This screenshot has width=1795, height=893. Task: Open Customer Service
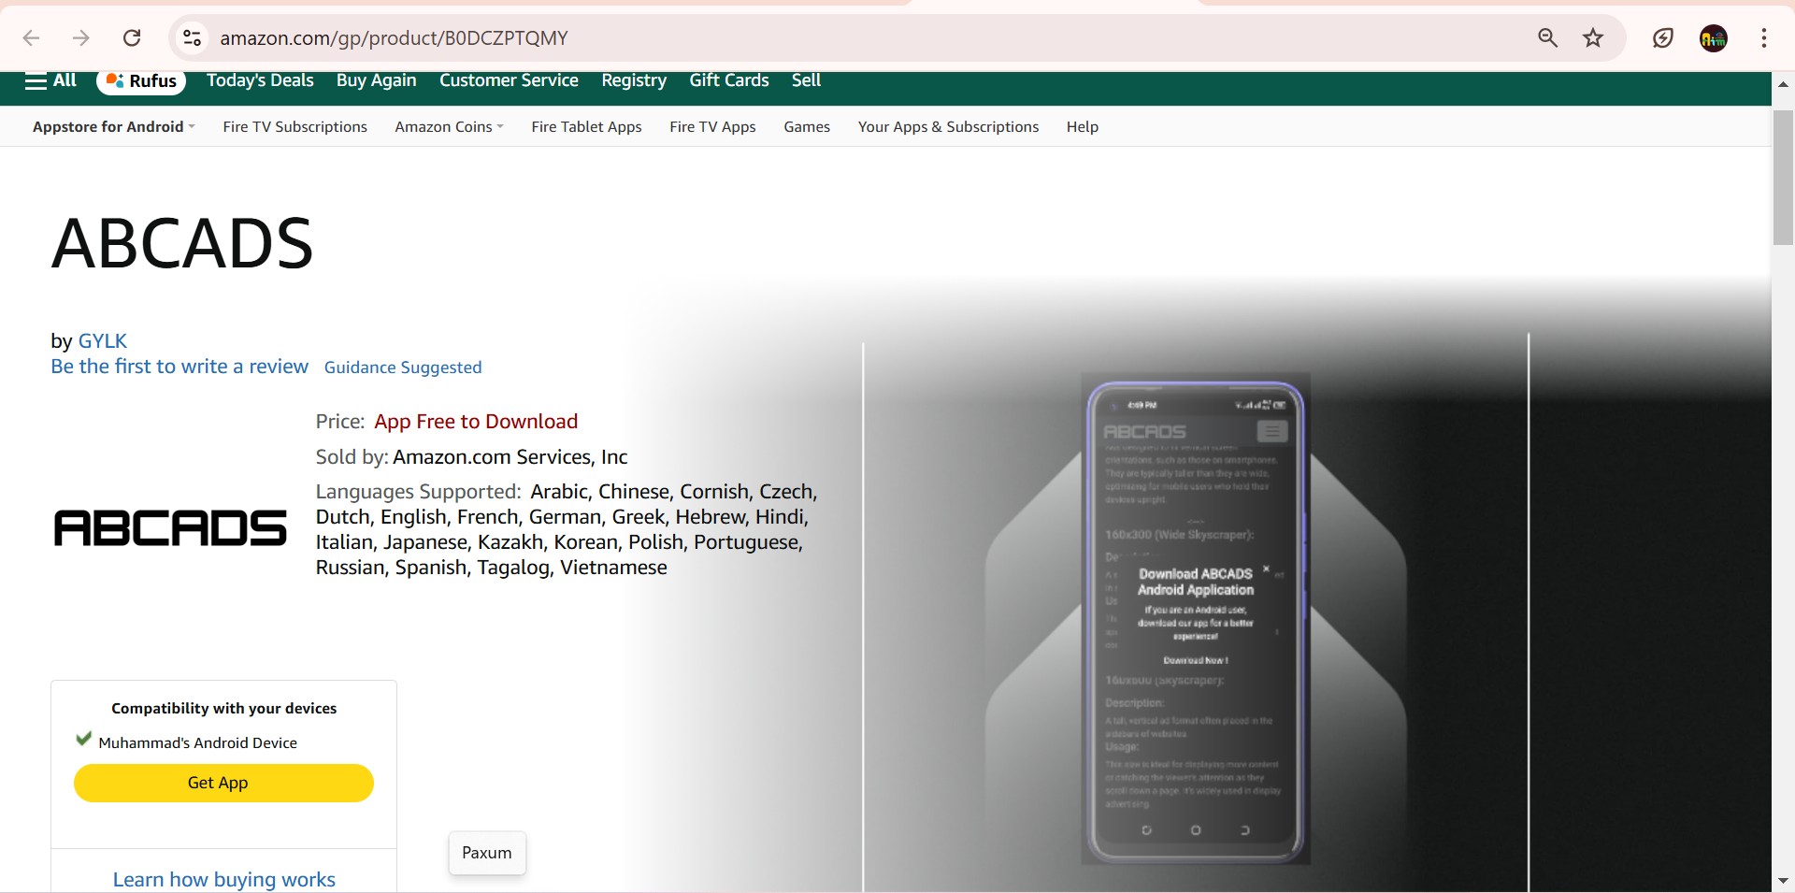pyautogui.click(x=509, y=80)
